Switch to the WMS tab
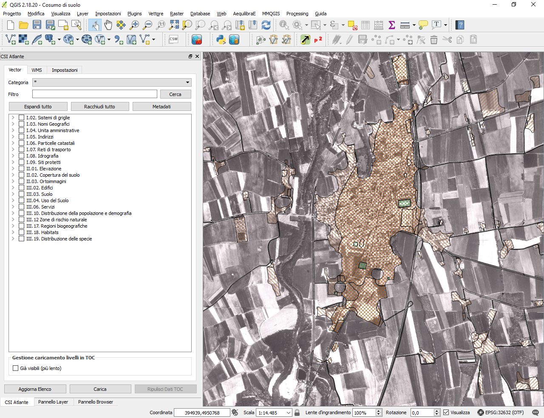The image size is (544, 418). pyautogui.click(x=37, y=70)
